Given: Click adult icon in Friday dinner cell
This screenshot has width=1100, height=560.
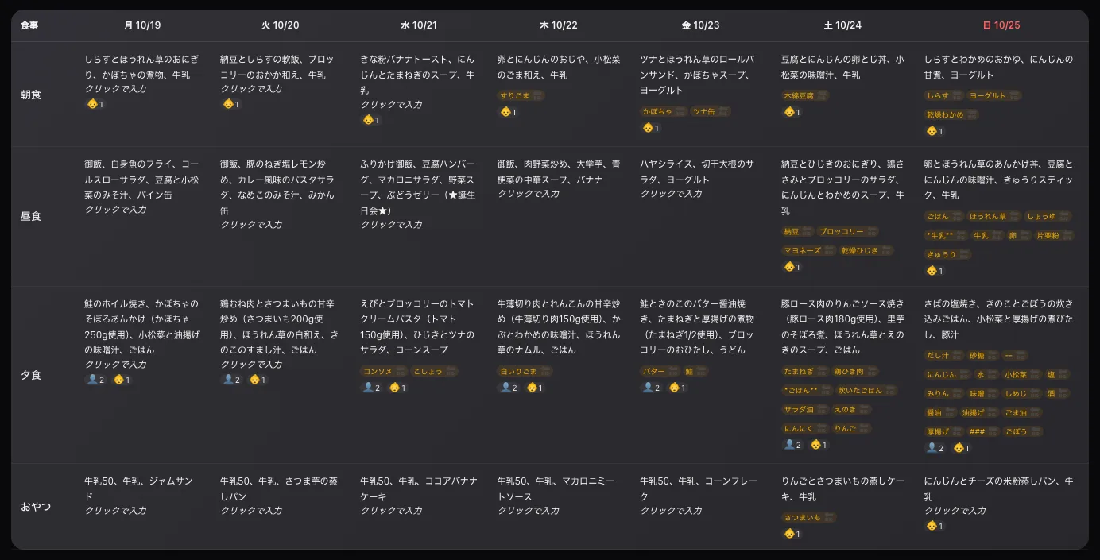Looking at the screenshot, I should 648,388.
